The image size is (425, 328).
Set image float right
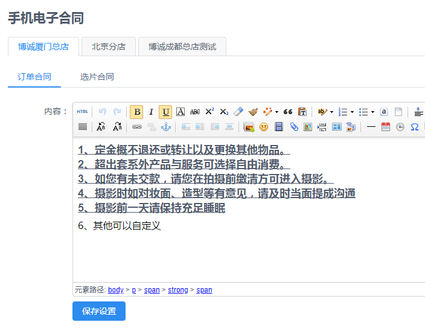point(200,127)
